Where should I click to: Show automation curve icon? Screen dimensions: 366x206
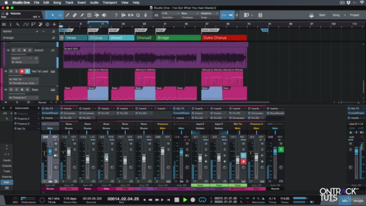[x=26, y=24]
